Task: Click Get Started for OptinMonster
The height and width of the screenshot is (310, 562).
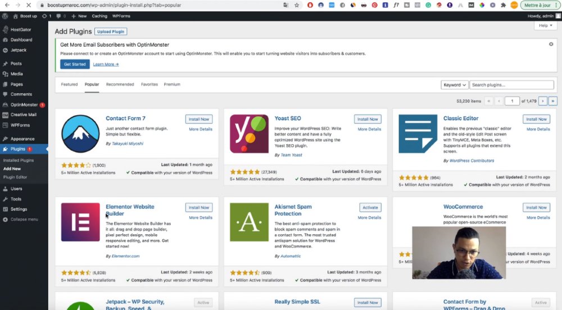Action: [x=75, y=64]
